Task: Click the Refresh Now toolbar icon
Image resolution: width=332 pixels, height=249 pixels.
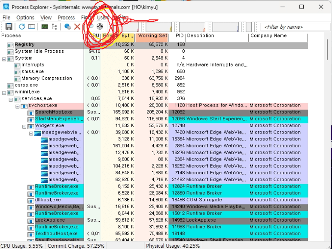Action: tap(22, 27)
